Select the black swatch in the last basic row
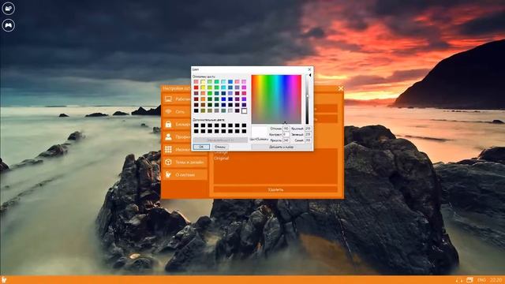Image resolution: width=505 pixels, height=284 pixels. [x=196, y=110]
